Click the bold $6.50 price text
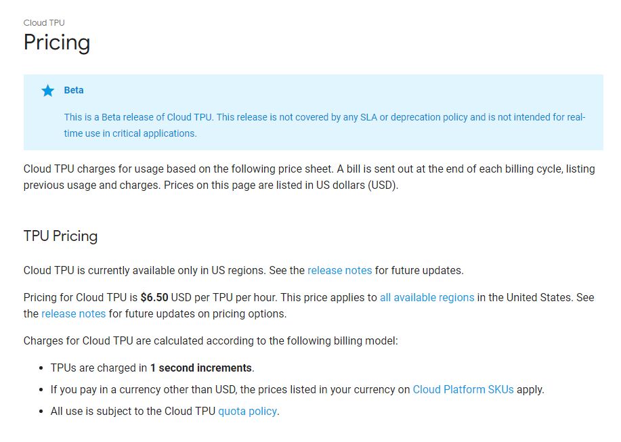 point(154,298)
